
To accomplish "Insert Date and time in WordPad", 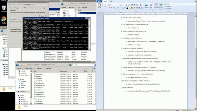I will 156,6.
